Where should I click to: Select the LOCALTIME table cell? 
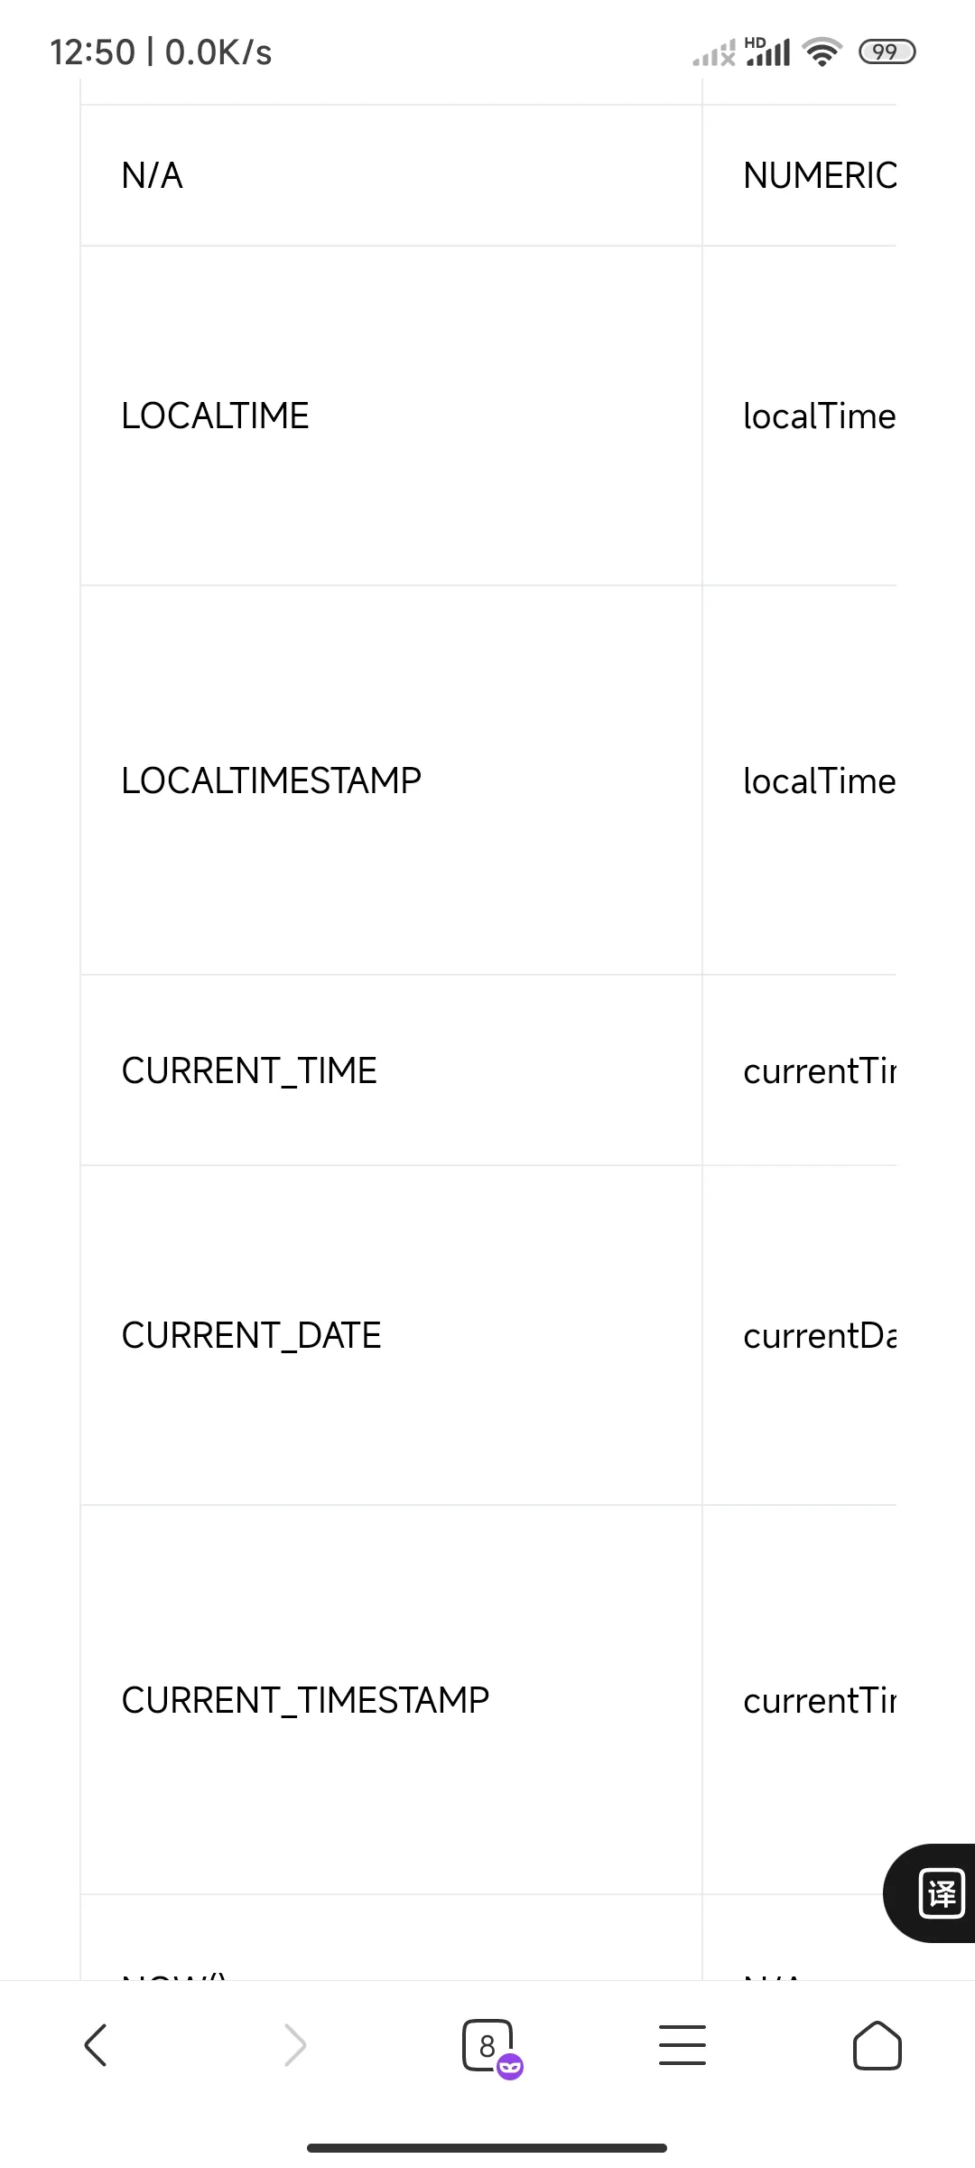point(391,416)
